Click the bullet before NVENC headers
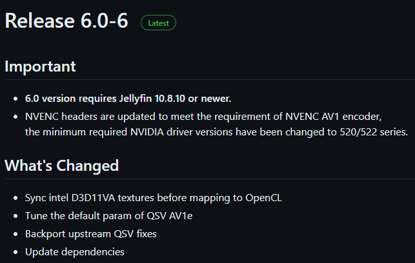The width and height of the screenshot is (415, 263). click(15, 117)
